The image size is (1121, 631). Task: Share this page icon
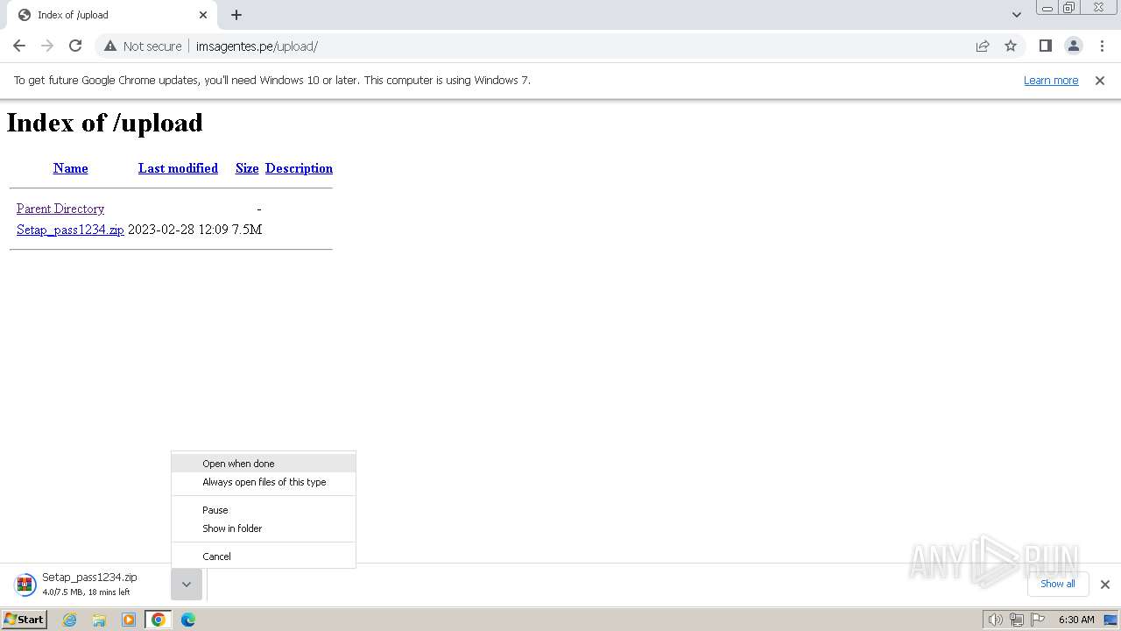[x=983, y=46]
